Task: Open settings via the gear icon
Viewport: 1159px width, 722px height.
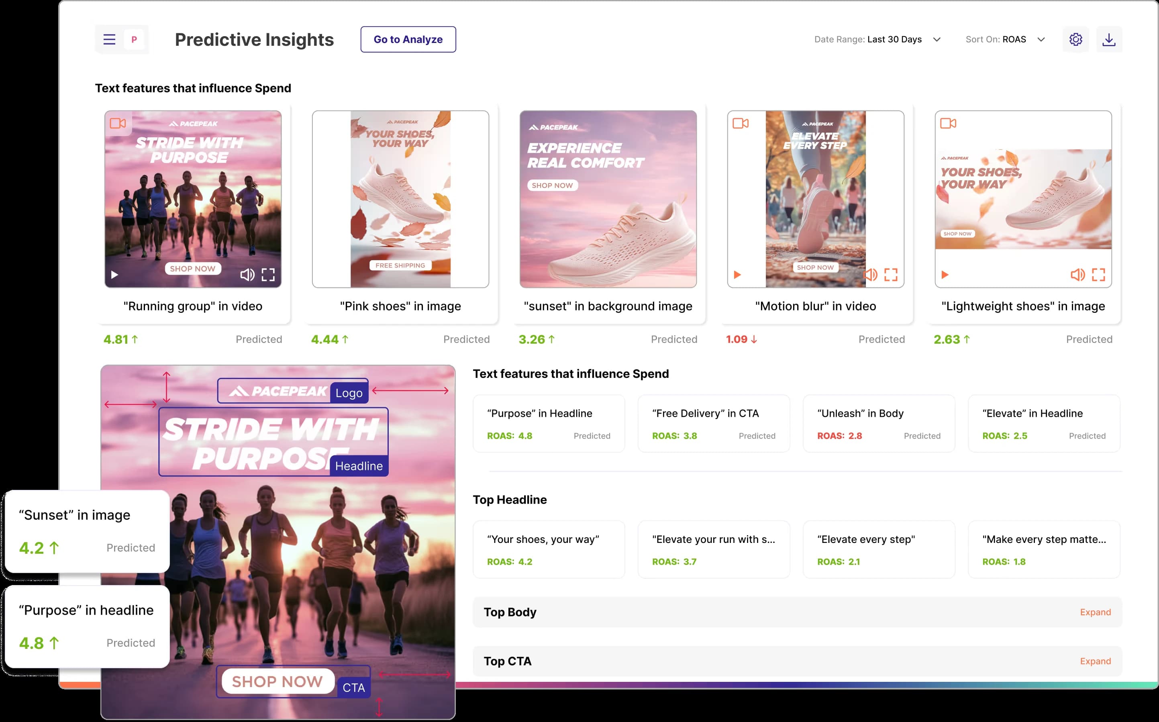Action: click(x=1076, y=39)
